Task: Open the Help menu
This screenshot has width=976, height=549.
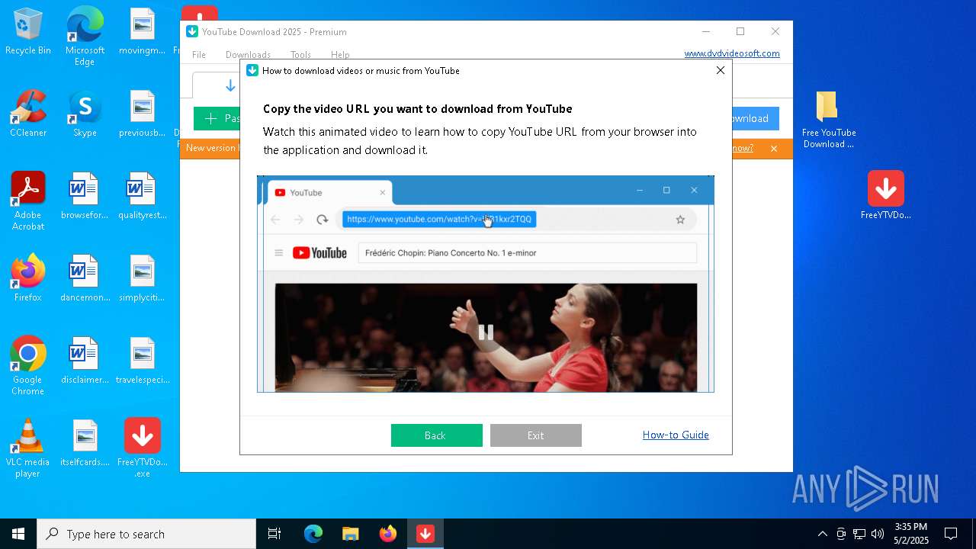Action: pyautogui.click(x=340, y=55)
